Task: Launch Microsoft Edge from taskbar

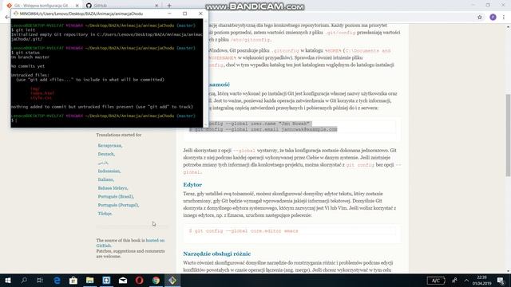Action: point(57,280)
